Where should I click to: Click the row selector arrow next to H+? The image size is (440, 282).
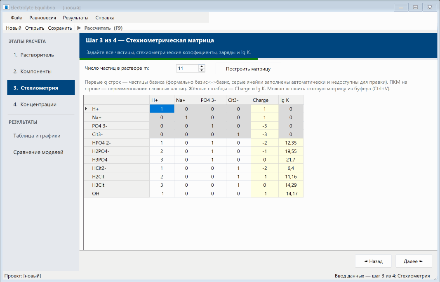pos(86,108)
